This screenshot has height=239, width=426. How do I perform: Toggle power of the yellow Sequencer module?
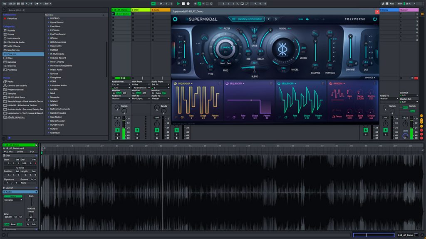click(x=175, y=83)
